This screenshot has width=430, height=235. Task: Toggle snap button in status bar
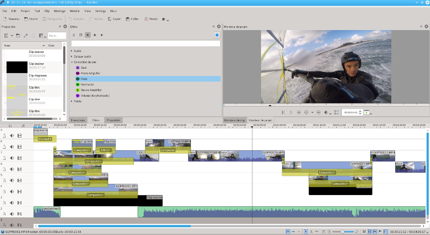(386, 232)
